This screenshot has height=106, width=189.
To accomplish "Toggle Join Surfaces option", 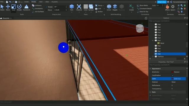I will tap(38, 12).
